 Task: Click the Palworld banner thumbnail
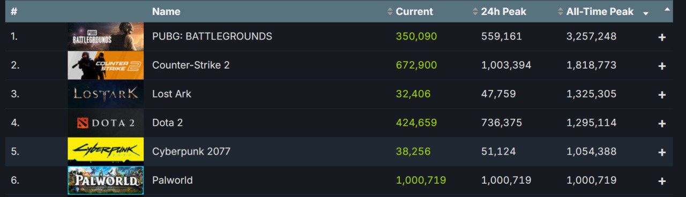coord(106,180)
